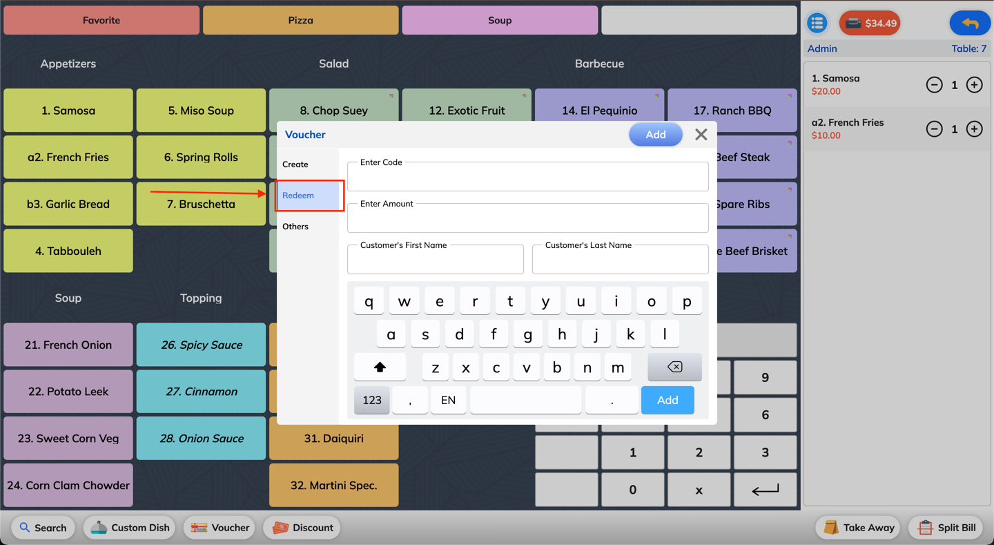Open the Split Bill option

[946, 528]
